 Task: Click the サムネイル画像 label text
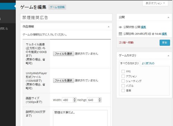pyautogui.click(x=35, y=44)
